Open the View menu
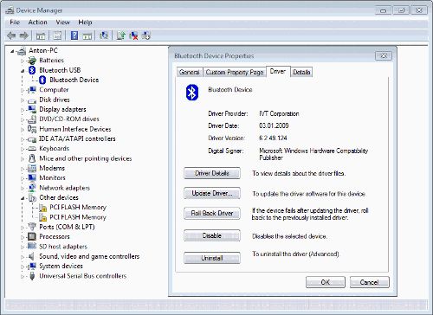The height and width of the screenshot is (315, 433). pos(62,22)
